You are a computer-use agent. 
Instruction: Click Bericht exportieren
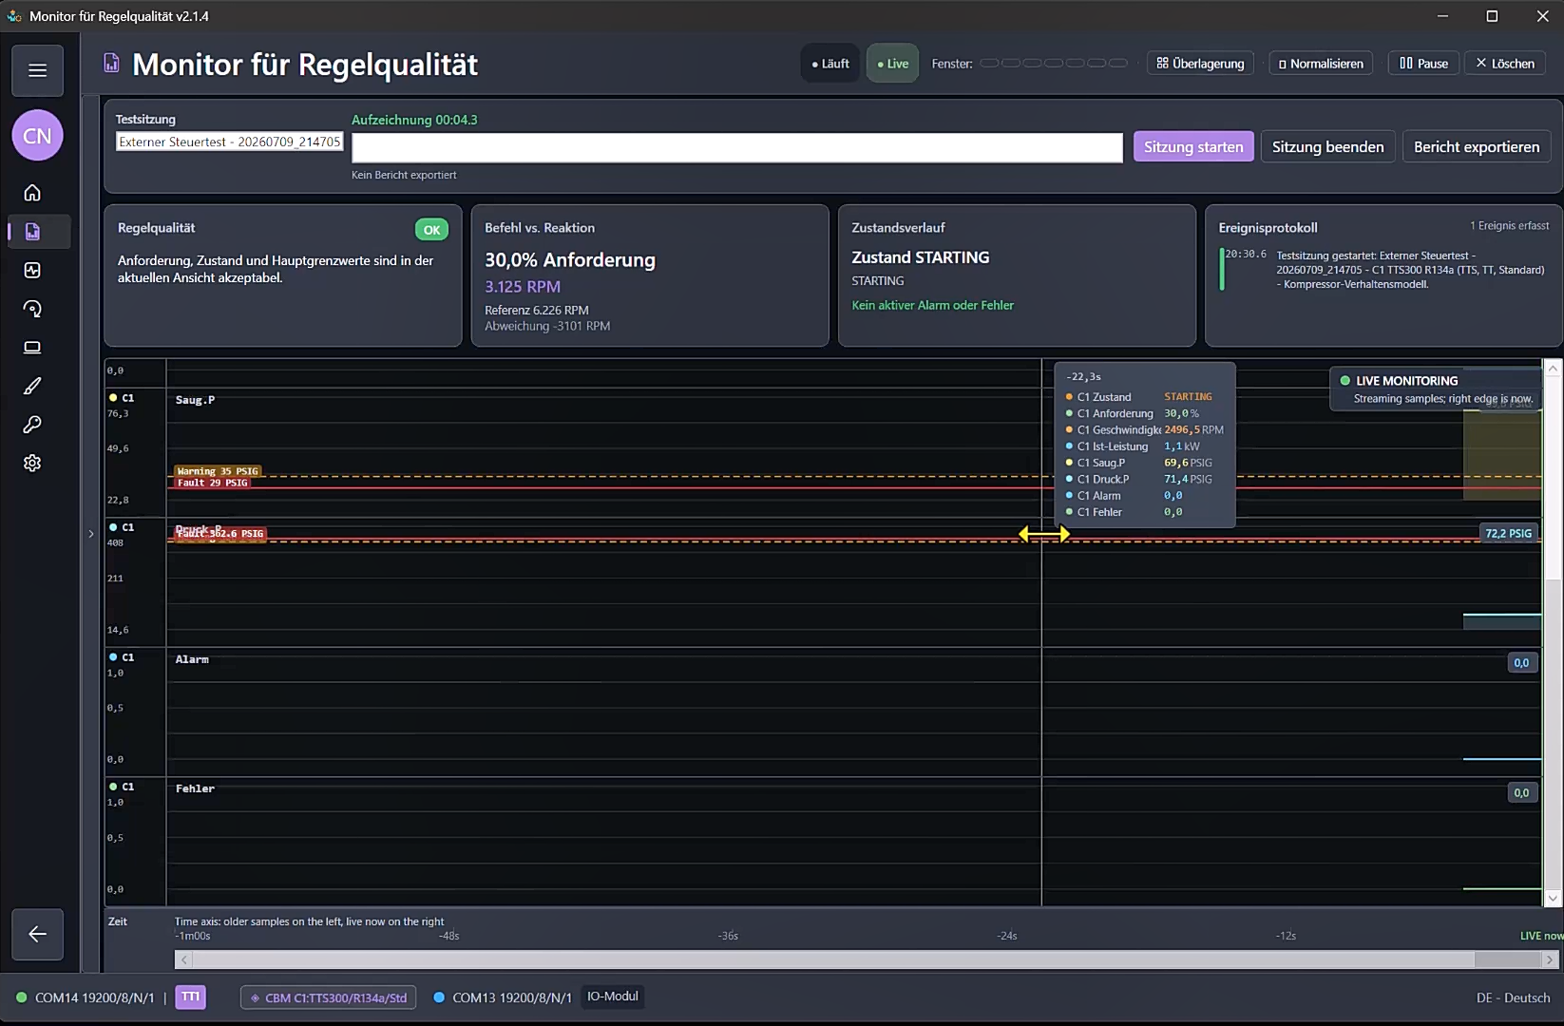pos(1477,146)
